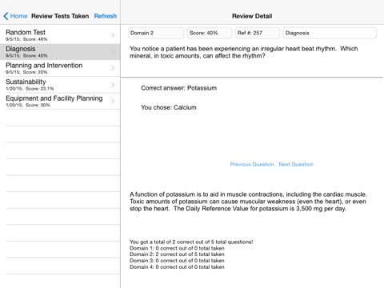Click the '1/20/15; Score: 23.1%' subtitle

click(x=30, y=89)
